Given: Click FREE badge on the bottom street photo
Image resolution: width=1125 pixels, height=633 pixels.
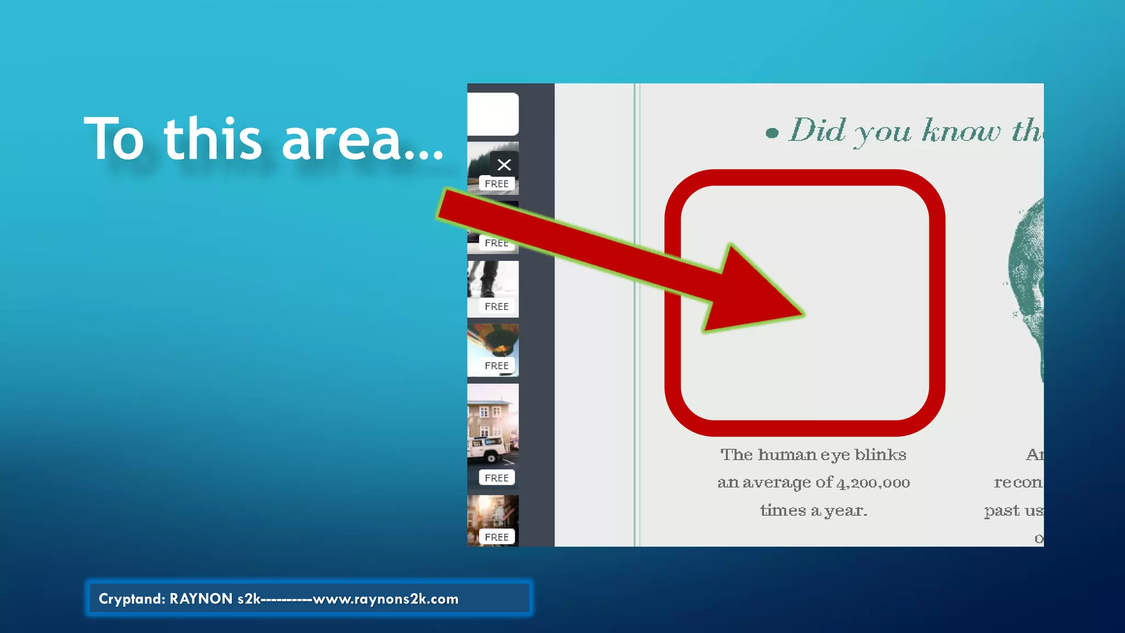Looking at the screenshot, I should pos(497,537).
